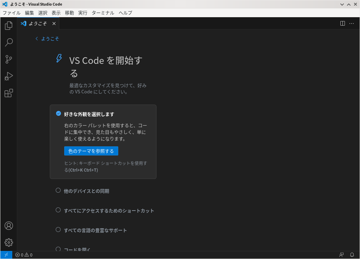Open the Run and Debug view
This screenshot has width=360, height=259.
[8, 76]
